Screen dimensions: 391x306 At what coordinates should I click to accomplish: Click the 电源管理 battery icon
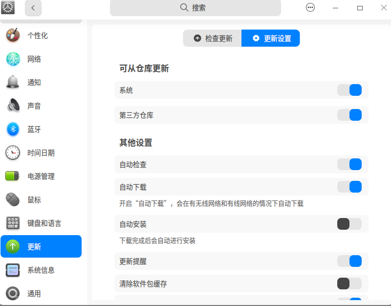click(12, 176)
